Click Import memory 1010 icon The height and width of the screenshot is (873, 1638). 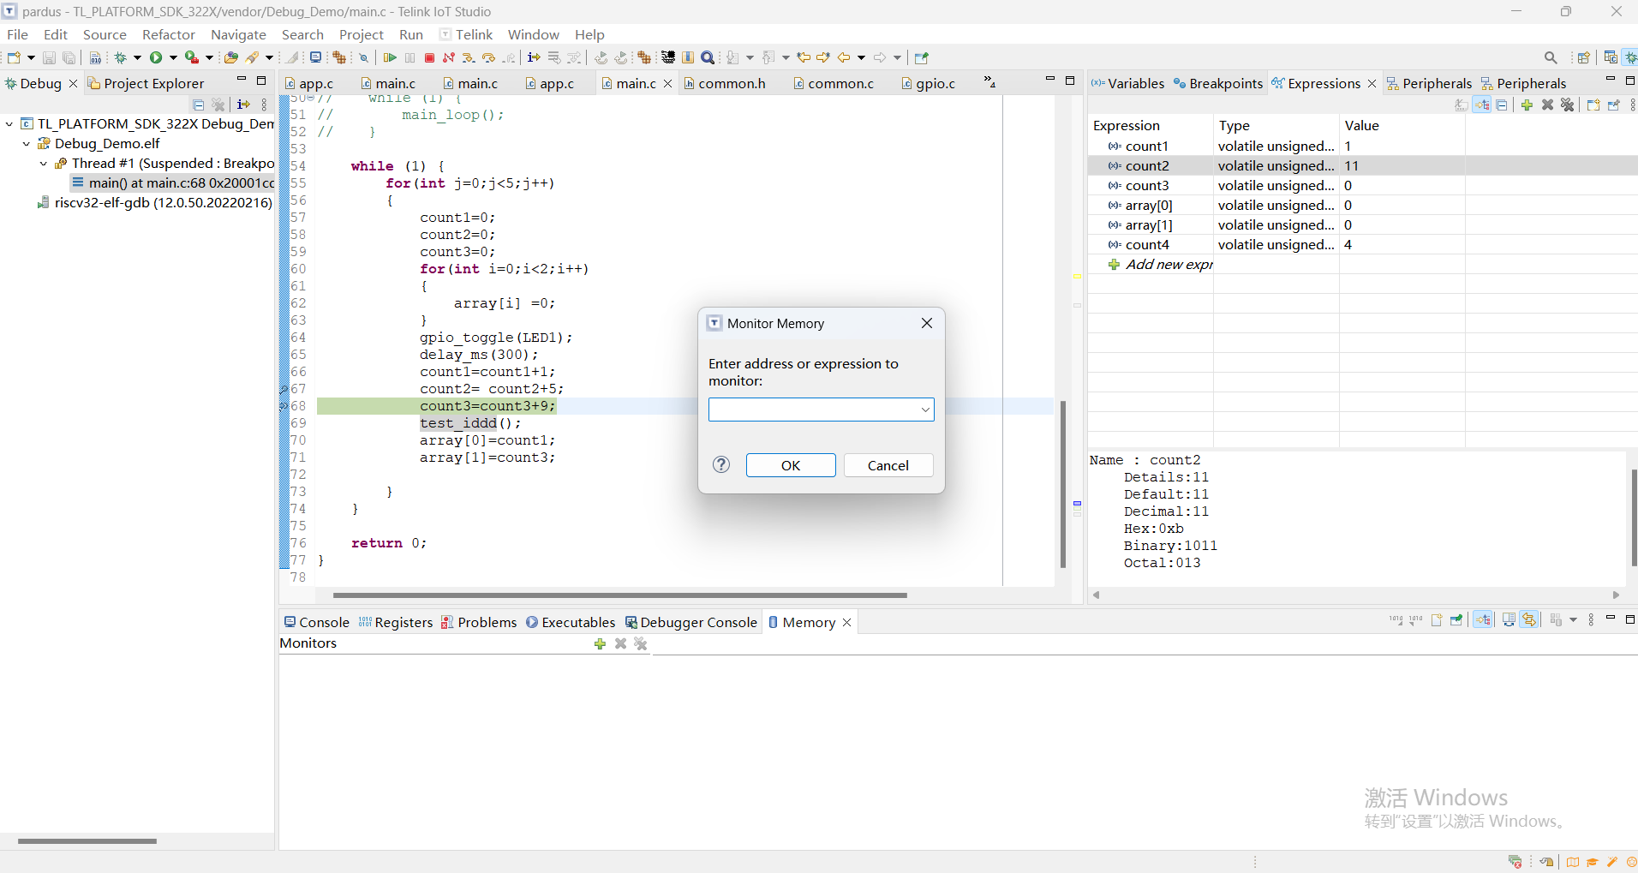(x=1396, y=619)
